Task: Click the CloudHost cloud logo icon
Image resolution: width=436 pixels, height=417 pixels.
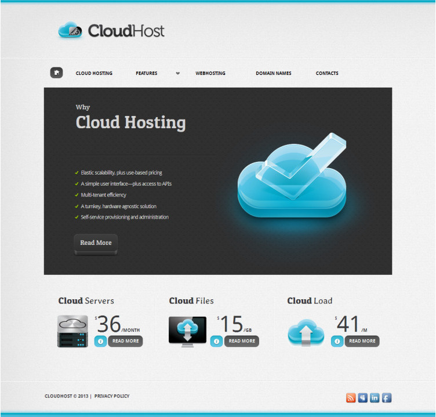Action: 70,30
